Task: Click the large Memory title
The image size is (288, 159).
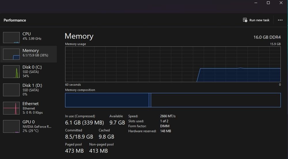Action: point(79,36)
